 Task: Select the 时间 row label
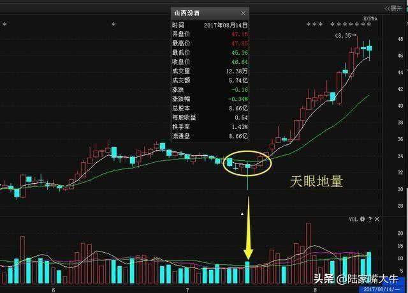coord(178,26)
